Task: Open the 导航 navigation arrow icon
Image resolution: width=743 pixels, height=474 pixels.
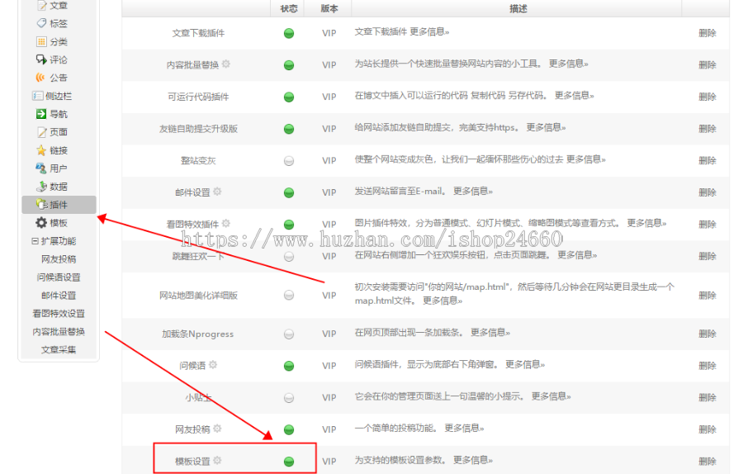Action: [x=42, y=114]
